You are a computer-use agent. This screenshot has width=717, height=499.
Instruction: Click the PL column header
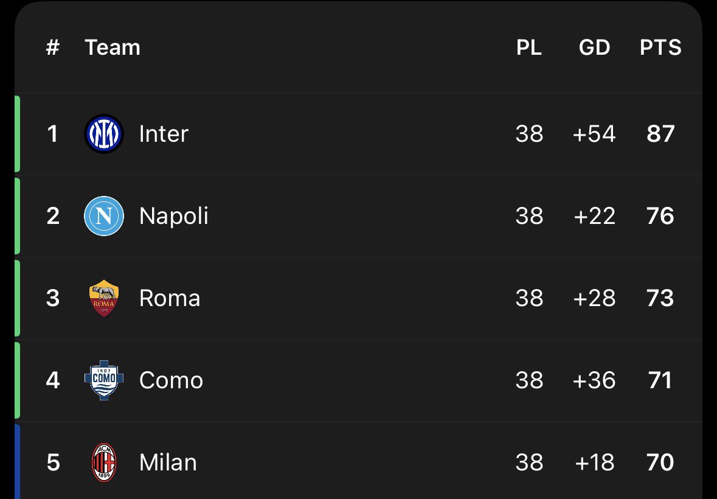[x=529, y=47]
